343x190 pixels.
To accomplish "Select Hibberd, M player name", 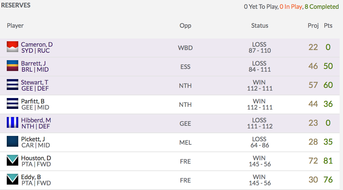I will pos(36,120).
